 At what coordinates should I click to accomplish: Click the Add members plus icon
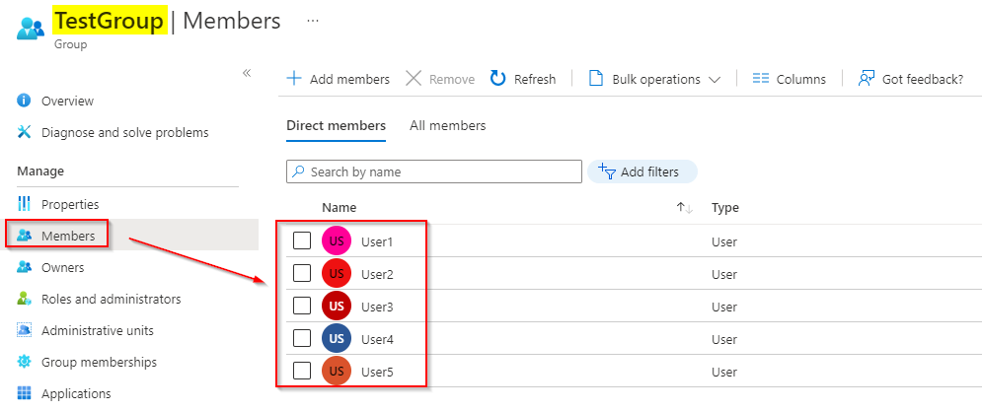point(294,79)
